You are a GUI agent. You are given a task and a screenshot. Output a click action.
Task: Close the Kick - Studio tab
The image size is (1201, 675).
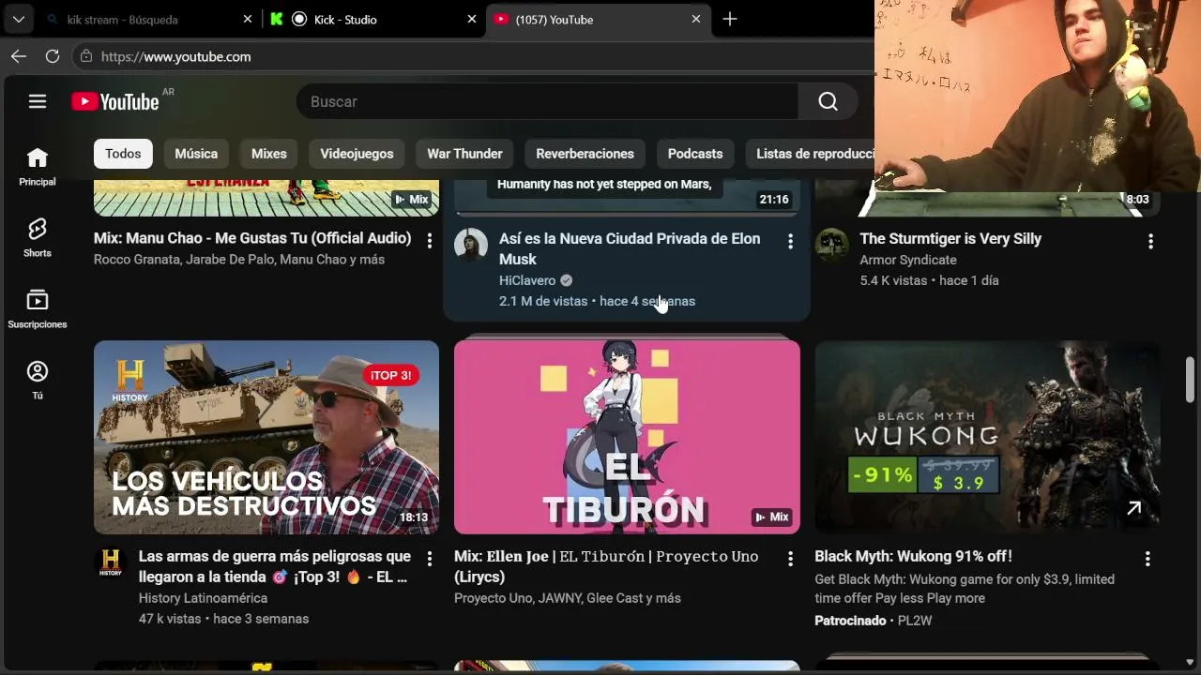[472, 19]
